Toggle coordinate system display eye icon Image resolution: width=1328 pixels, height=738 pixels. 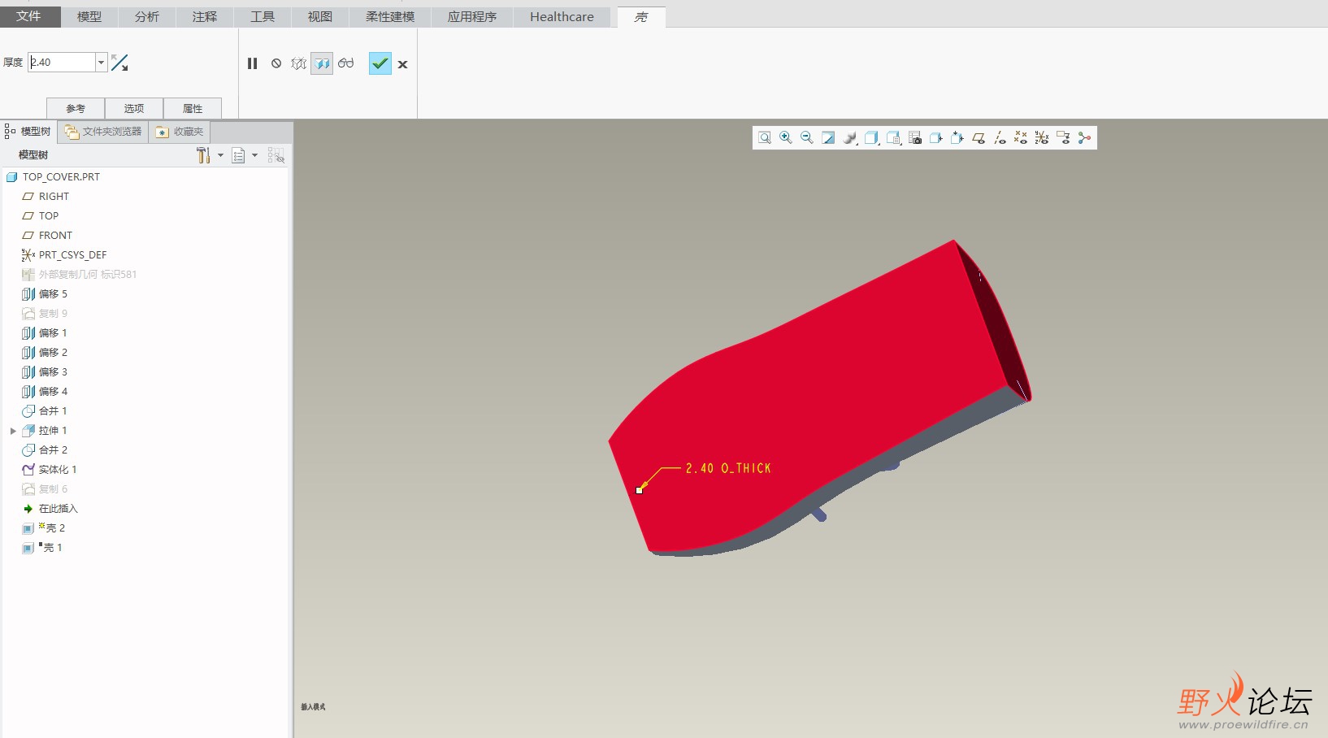click(1042, 138)
